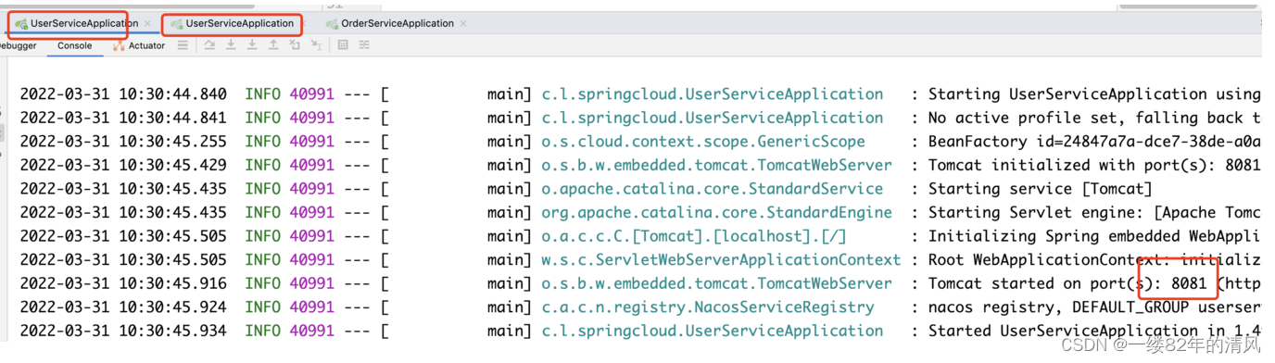
Task: Click the Step Over debug icon
Action: pyautogui.click(x=209, y=45)
